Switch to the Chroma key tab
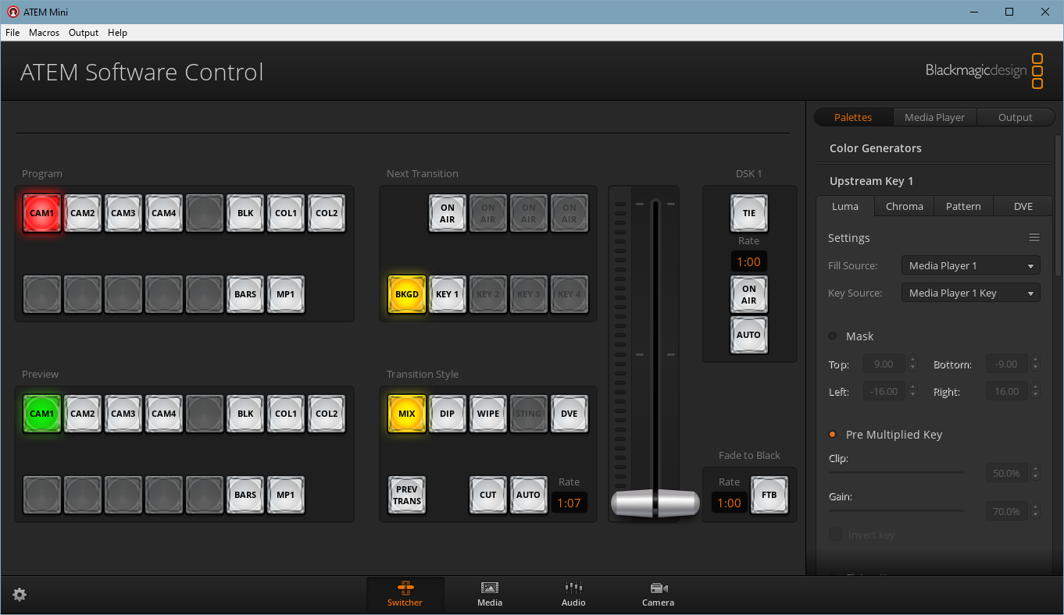The image size is (1064, 615). point(905,206)
